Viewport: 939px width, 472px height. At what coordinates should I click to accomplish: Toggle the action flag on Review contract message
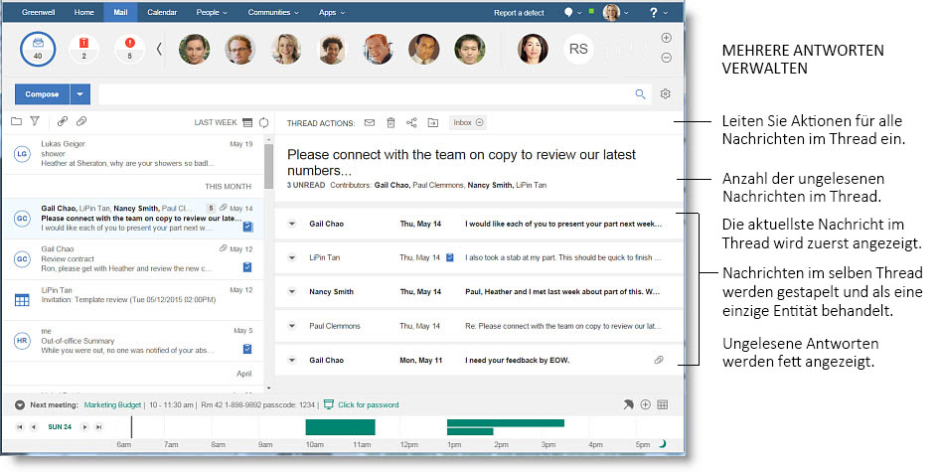point(247,267)
